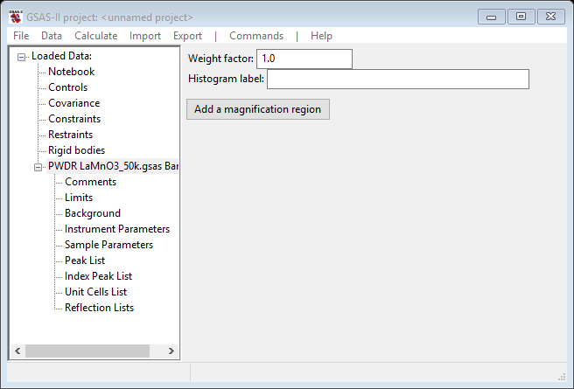
Task: Open the Help menu
Action: tap(321, 36)
